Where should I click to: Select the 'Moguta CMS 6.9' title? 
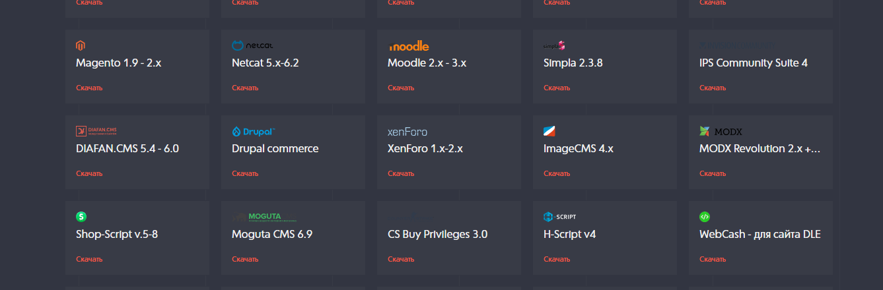click(x=272, y=235)
